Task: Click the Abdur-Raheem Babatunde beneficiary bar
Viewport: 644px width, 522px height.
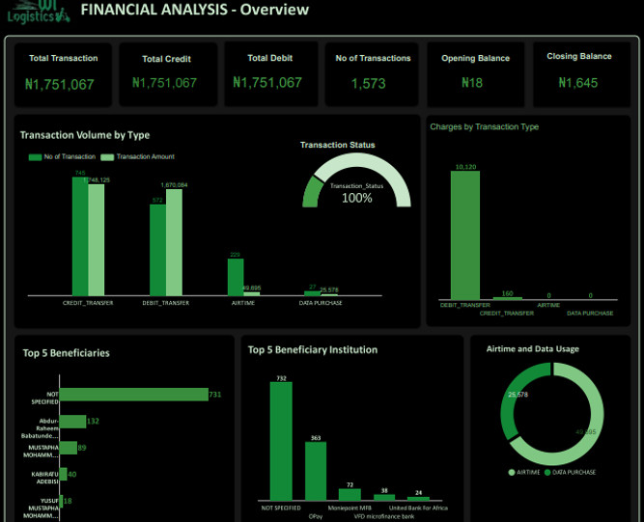Action: 73,422
